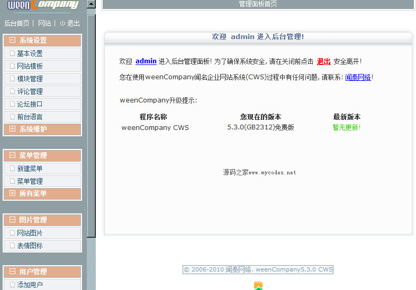Click the 您现在的版本 column header
The image size is (416, 290).
(x=260, y=117)
